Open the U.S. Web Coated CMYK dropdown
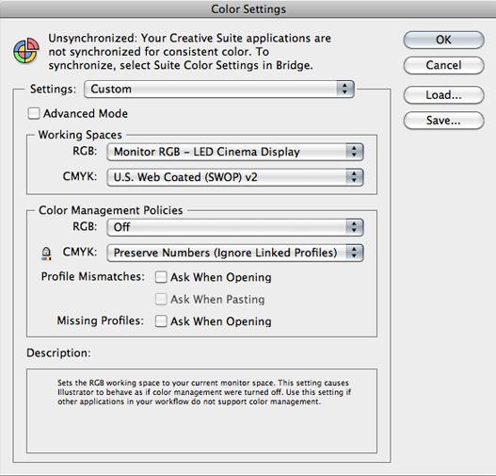 235,177
